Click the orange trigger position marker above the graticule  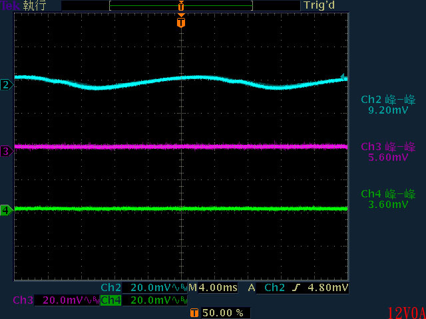click(180, 23)
